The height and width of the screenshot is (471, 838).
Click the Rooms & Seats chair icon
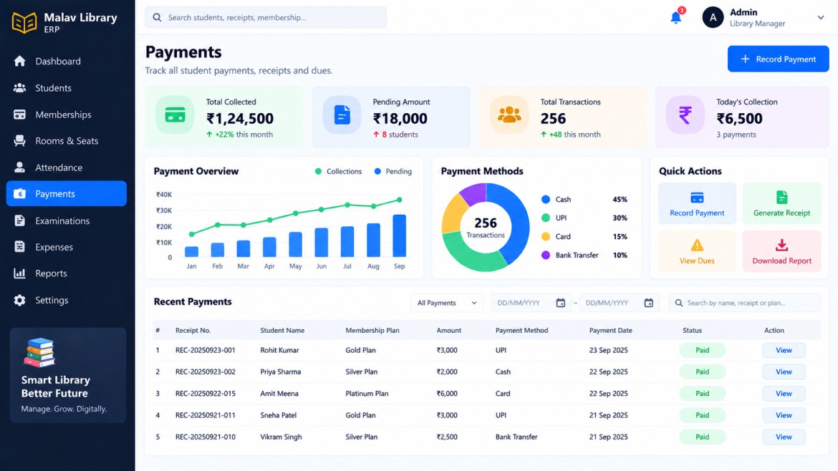20,140
